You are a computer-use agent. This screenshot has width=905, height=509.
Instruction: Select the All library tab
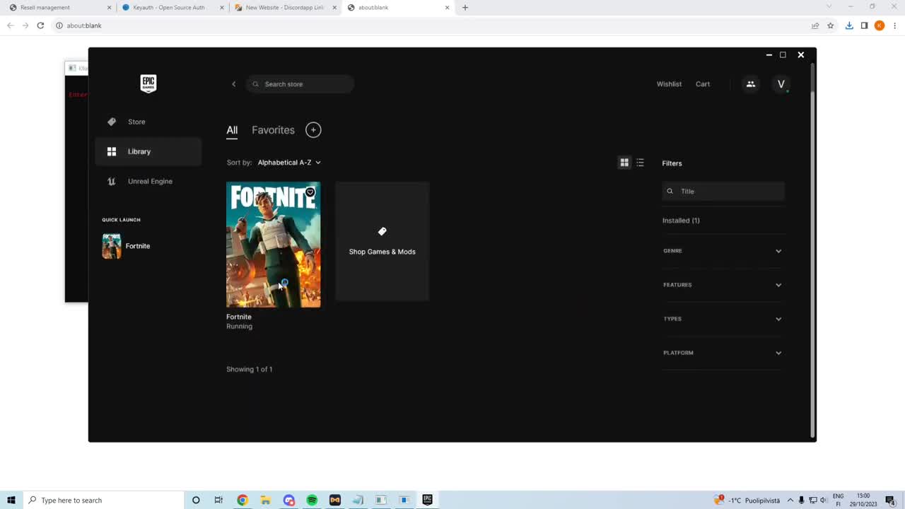click(x=232, y=129)
